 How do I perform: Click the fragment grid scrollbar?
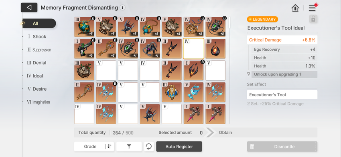229,23
